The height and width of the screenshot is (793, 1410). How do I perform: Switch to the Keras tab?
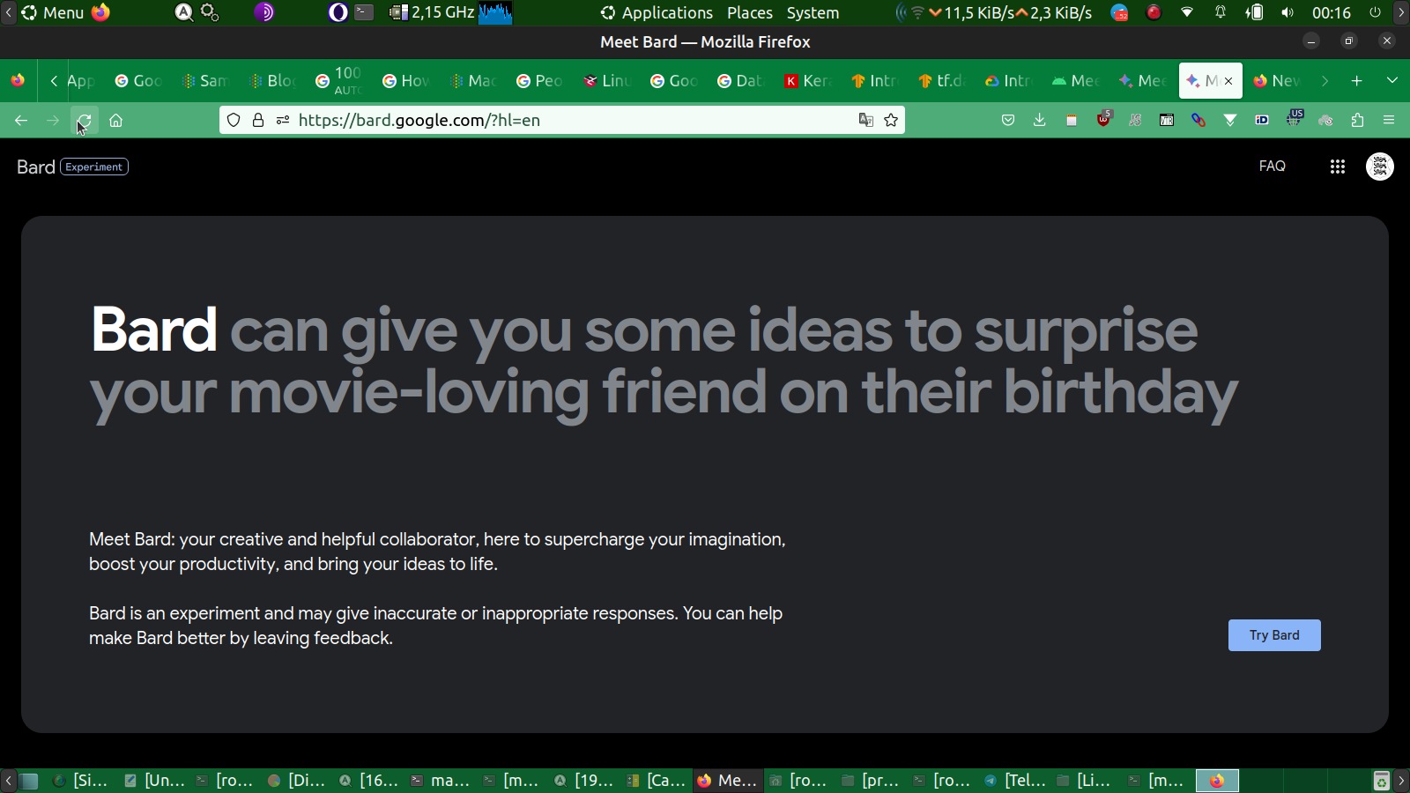click(807, 81)
